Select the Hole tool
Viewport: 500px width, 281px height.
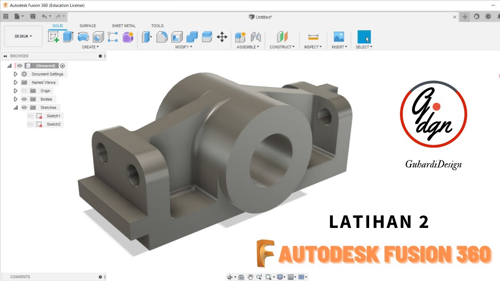pos(98,37)
